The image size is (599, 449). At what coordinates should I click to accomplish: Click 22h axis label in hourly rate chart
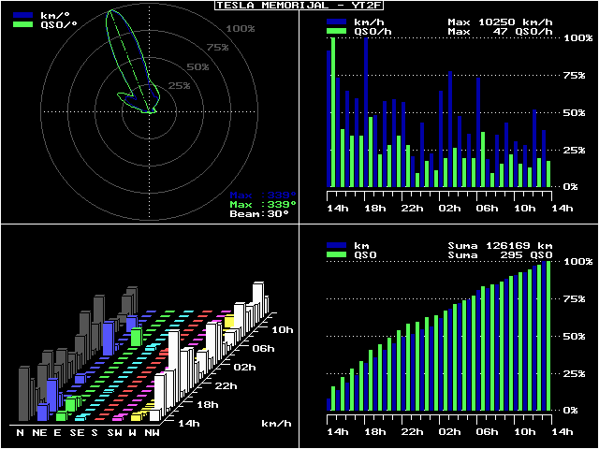[x=413, y=209]
